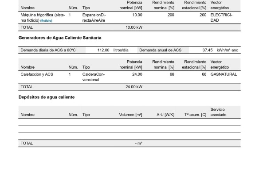Select 'Demanda diaria de ACS a 60ºC' label
The image size is (259, 194).
(48, 50)
